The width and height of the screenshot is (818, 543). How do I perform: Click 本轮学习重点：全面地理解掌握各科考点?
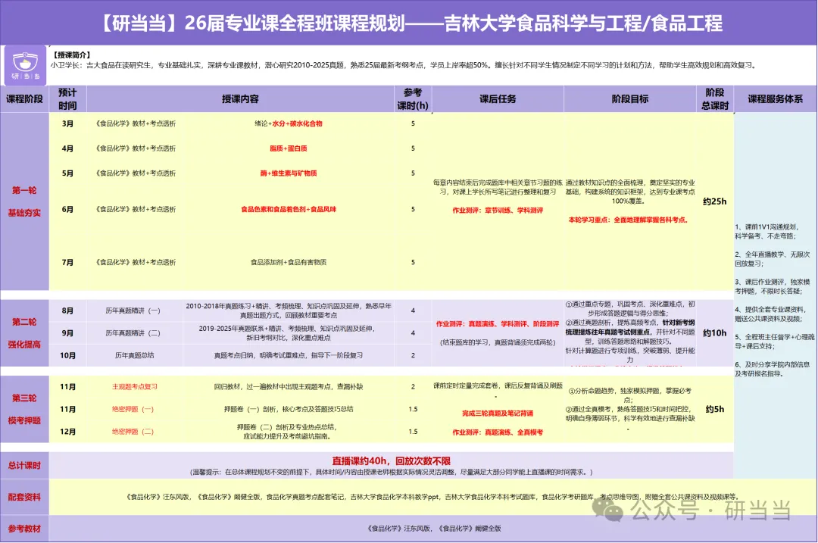[x=629, y=220]
